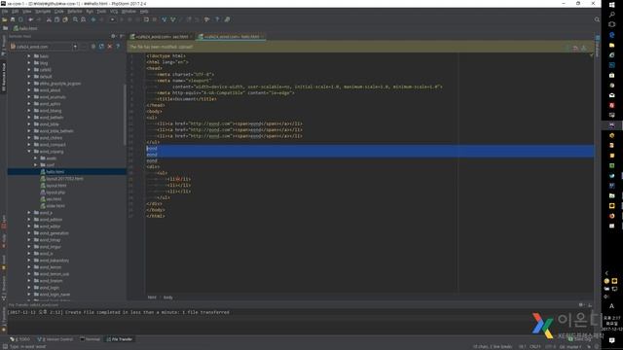Click the File Transfer log message line

118,312
